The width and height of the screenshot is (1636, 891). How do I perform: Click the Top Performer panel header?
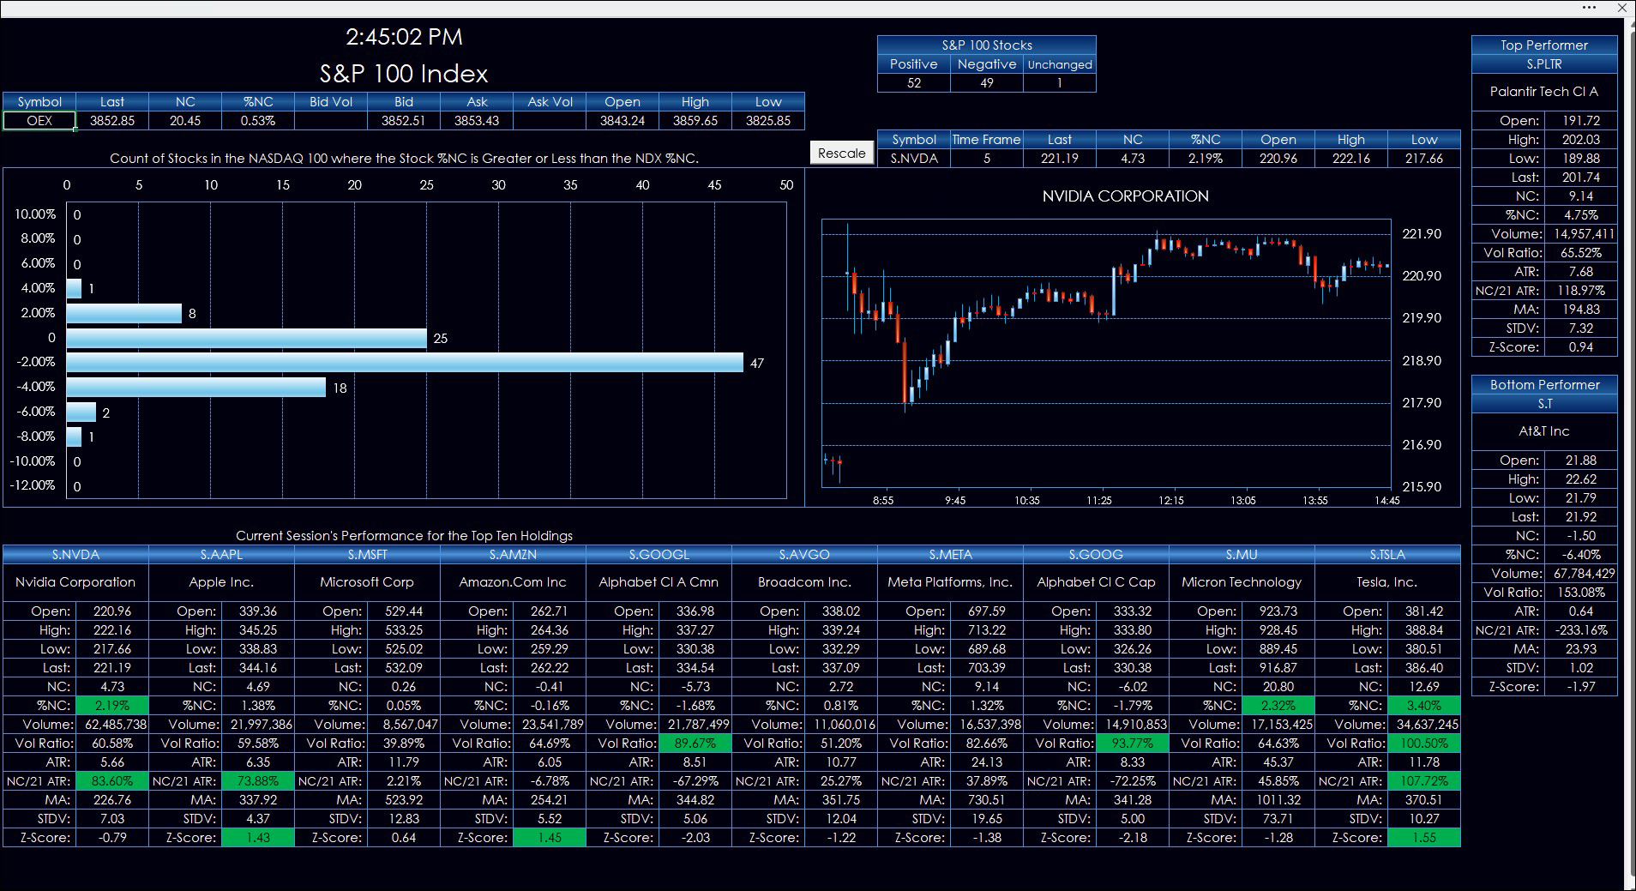pyautogui.click(x=1544, y=45)
